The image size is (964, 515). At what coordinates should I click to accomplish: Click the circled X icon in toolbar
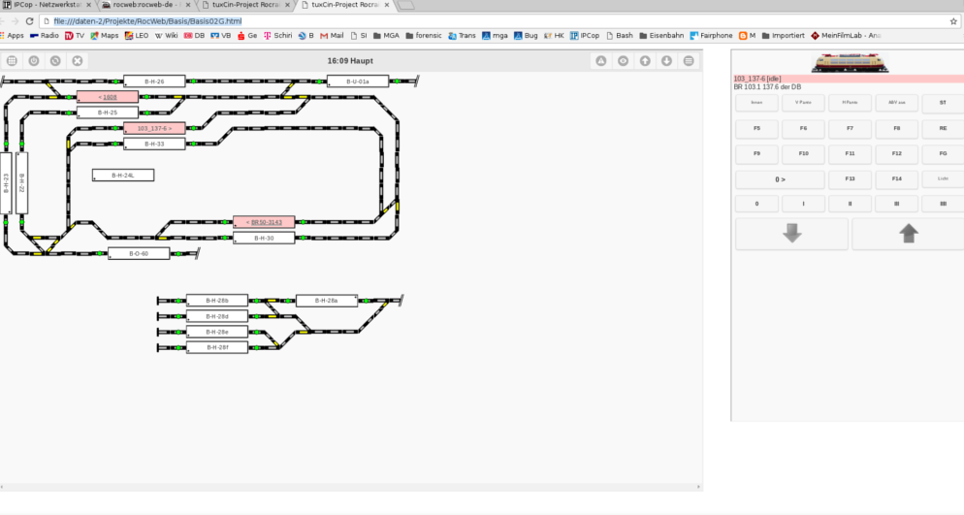point(78,61)
